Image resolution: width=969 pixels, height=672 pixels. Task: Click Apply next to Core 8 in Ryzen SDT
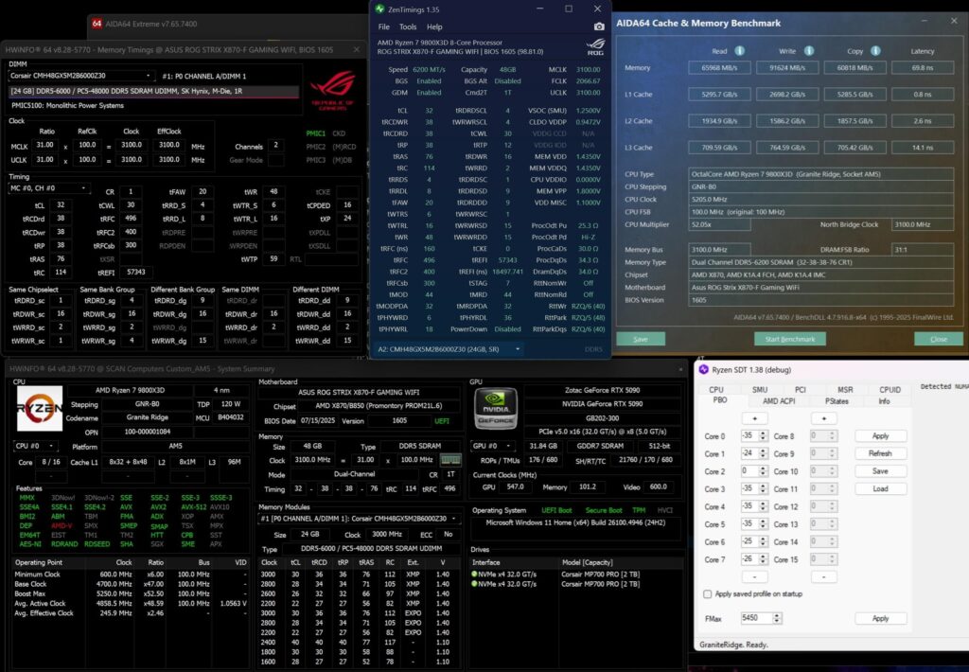coord(880,435)
